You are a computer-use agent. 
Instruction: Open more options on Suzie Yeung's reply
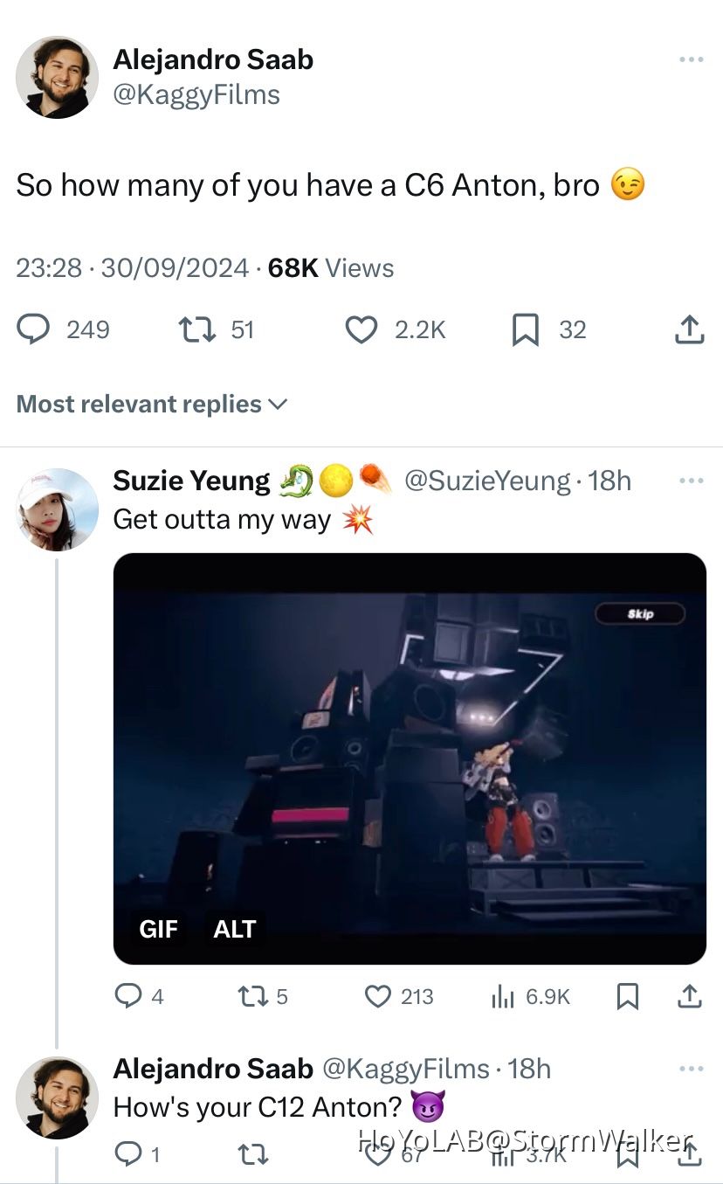tap(691, 481)
